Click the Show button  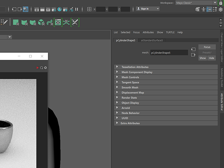(x=203, y=58)
